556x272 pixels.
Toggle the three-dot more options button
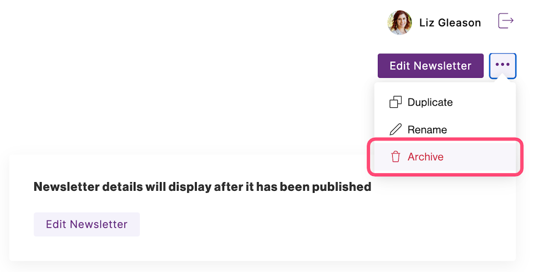tap(503, 66)
